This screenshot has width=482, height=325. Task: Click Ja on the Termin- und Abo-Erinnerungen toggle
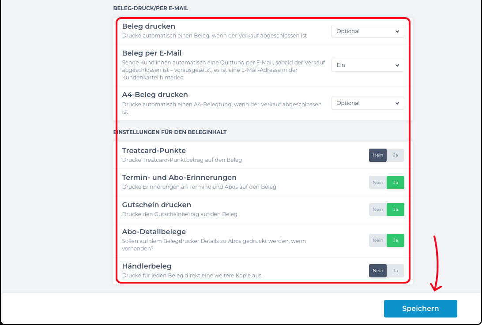[x=395, y=183]
